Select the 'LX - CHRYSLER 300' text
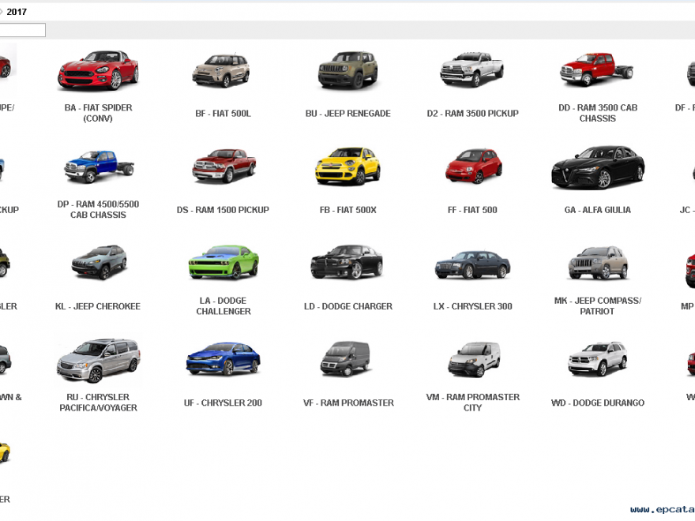 pos(472,306)
